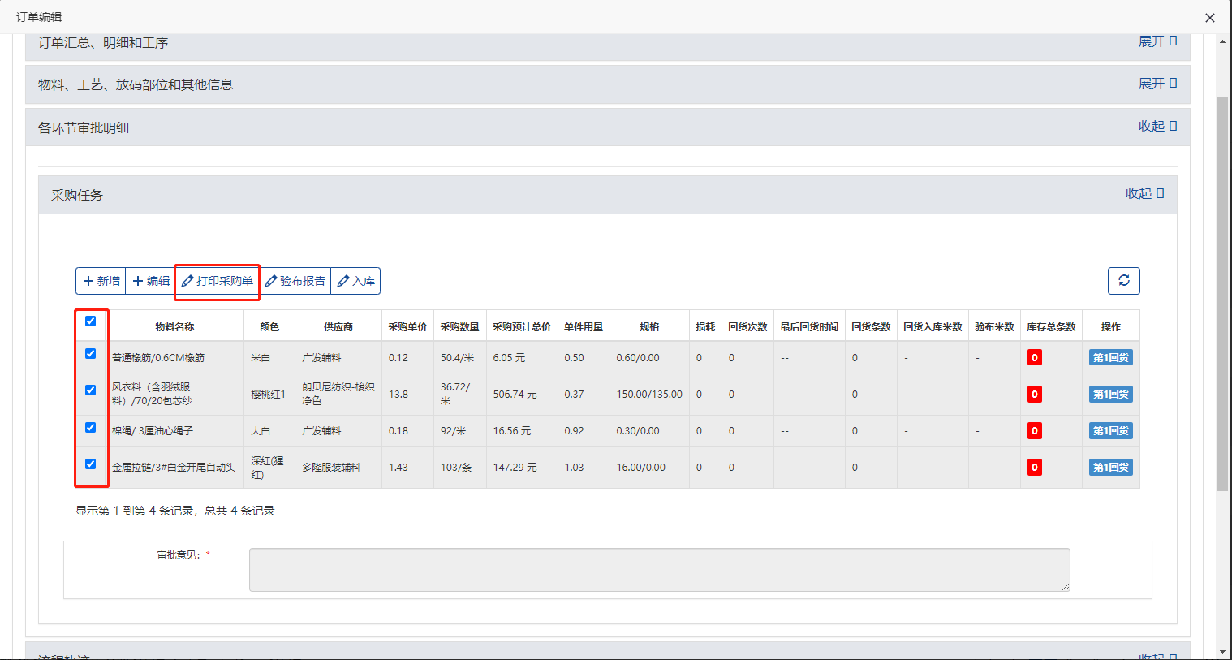The image size is (1232, 660).
Task: Open the 验布报告 inspection report
Action: [295, 281]
